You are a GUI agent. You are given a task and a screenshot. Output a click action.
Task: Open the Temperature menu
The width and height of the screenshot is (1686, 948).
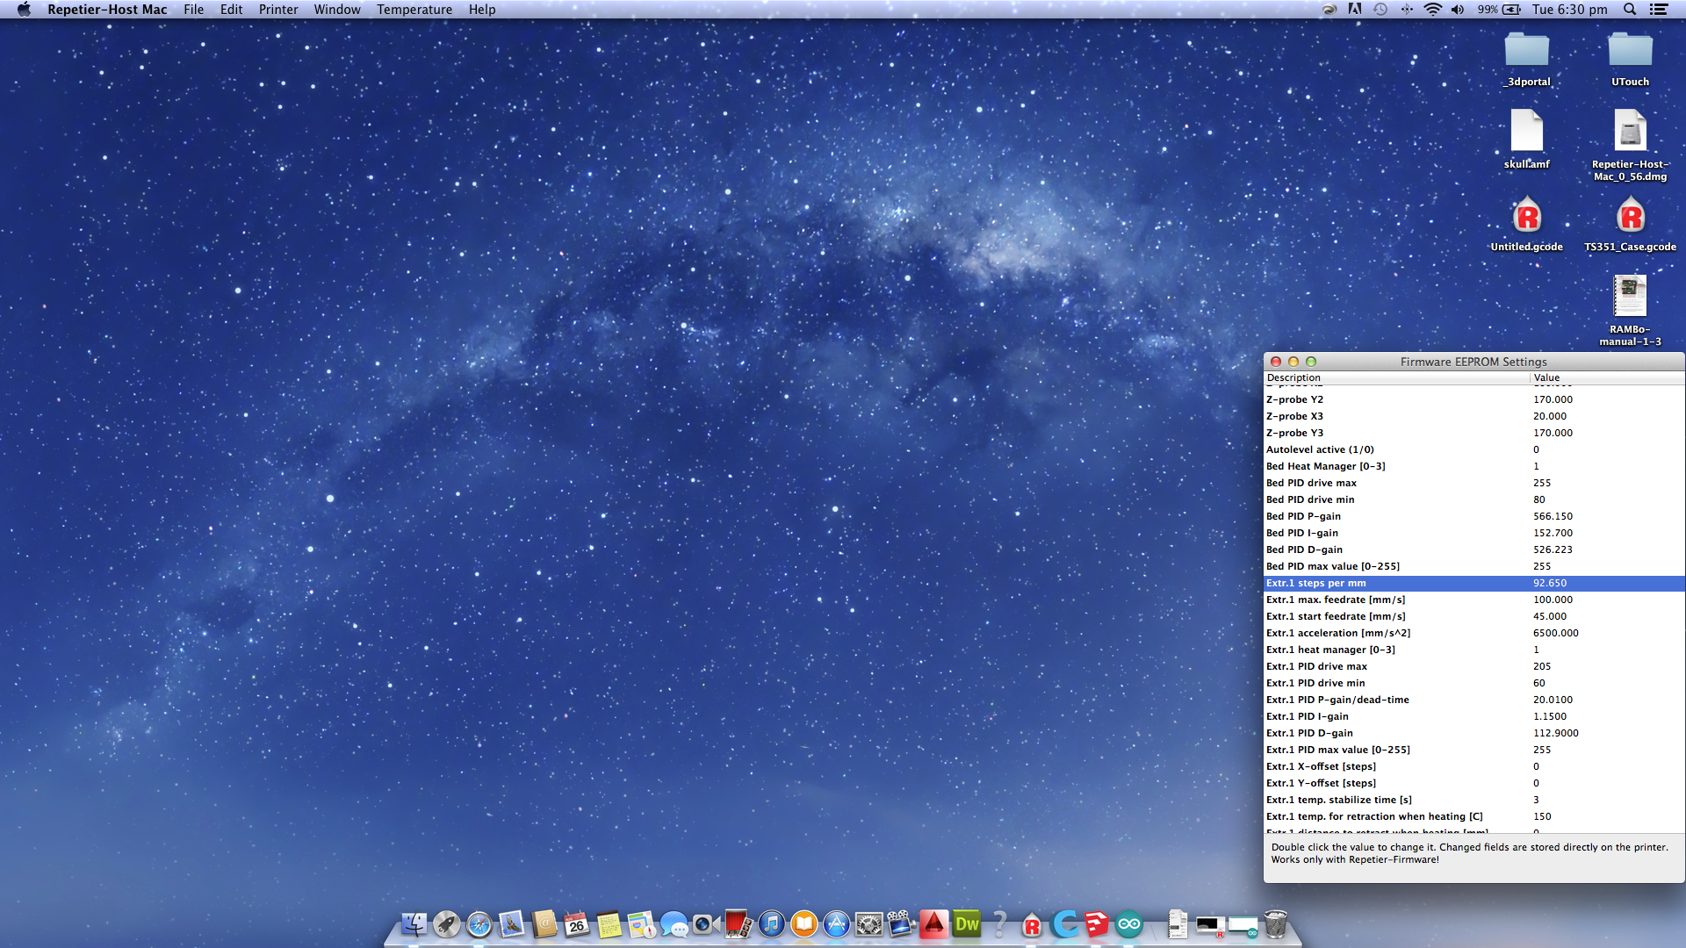(414, 10)
